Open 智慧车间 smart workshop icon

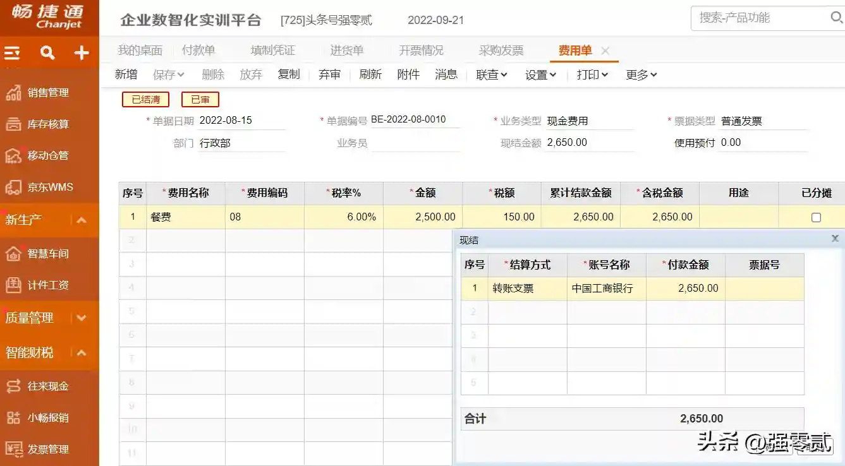click(13, 254)
